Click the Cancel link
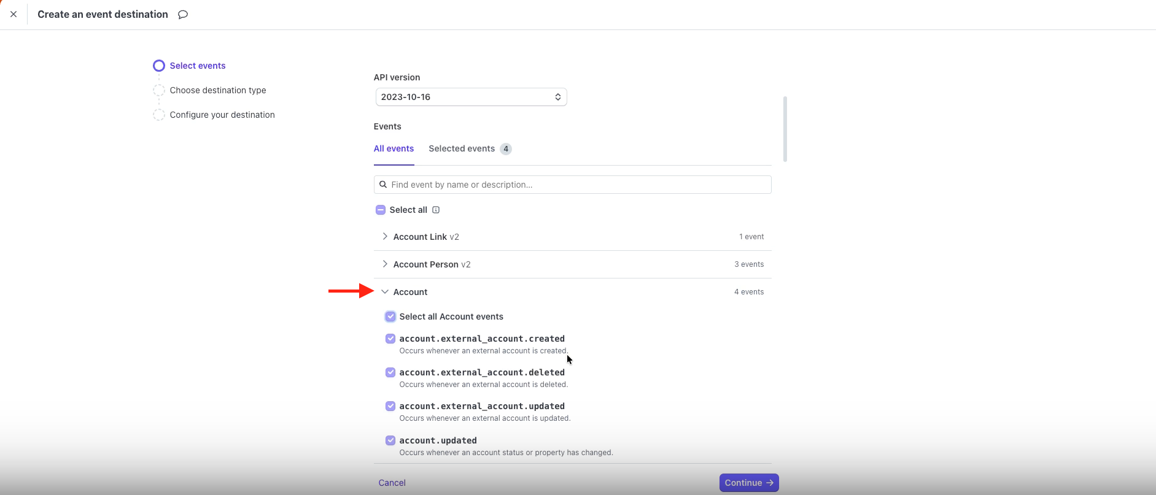The height and width of the screenshot is (495, 1156). click(392, 483)
